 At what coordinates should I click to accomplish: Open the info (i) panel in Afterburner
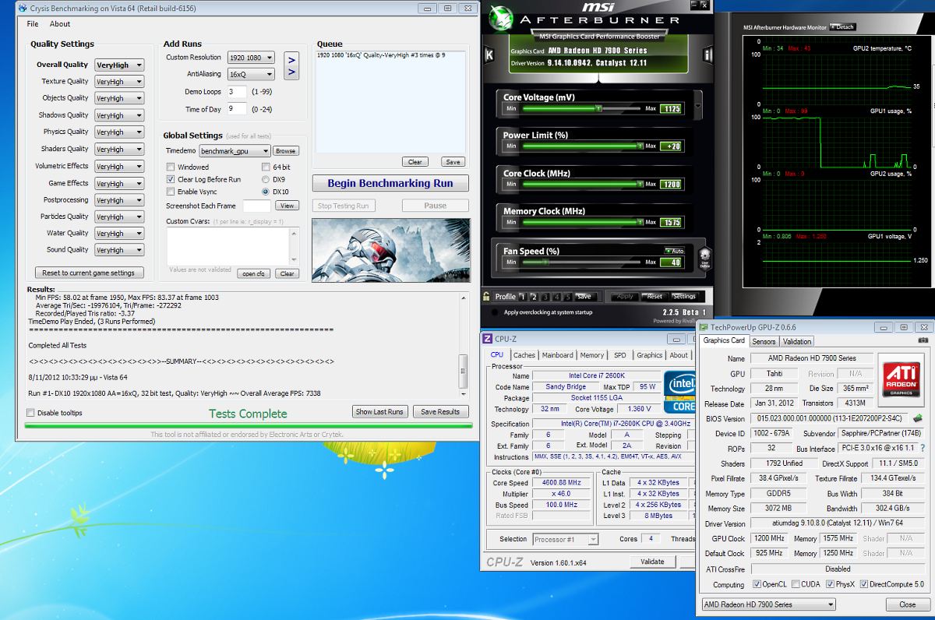click(707, 55)
